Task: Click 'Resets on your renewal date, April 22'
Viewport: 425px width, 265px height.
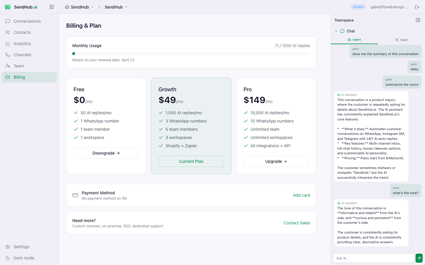Action: coord(103,60)
